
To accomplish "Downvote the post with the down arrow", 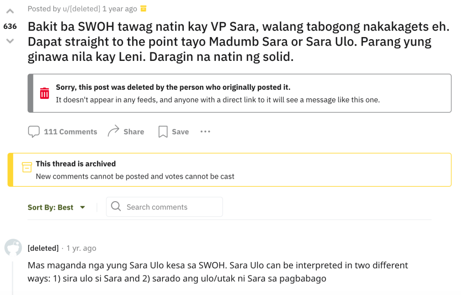I will [10, 41].
